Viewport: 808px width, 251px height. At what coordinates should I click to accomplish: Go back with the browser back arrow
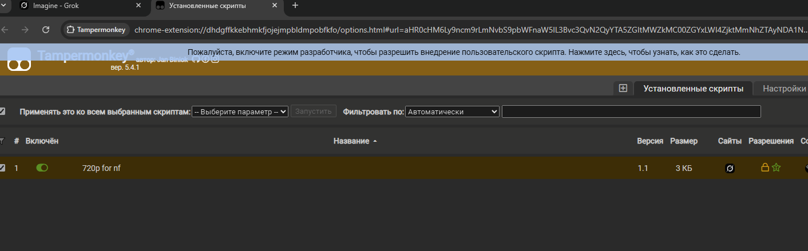[x=5, y=30]
